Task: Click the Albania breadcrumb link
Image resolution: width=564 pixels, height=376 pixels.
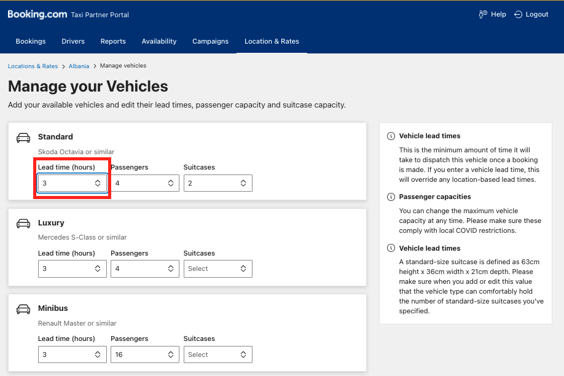Action: pyautogui.click(x=79, y=66)
